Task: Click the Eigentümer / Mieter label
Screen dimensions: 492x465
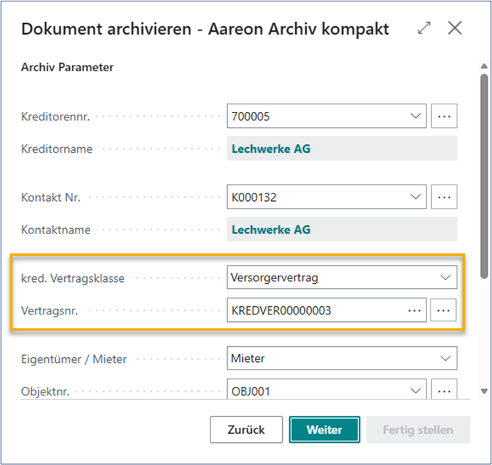Action: [74, 359]
